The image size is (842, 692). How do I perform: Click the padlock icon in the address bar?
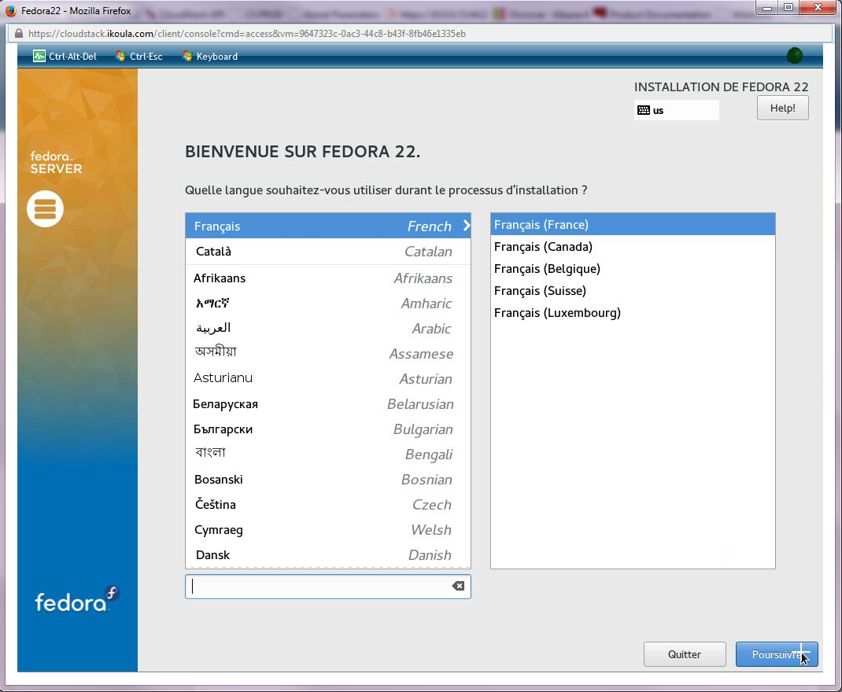pyautogui.click(x=17, y=34)
